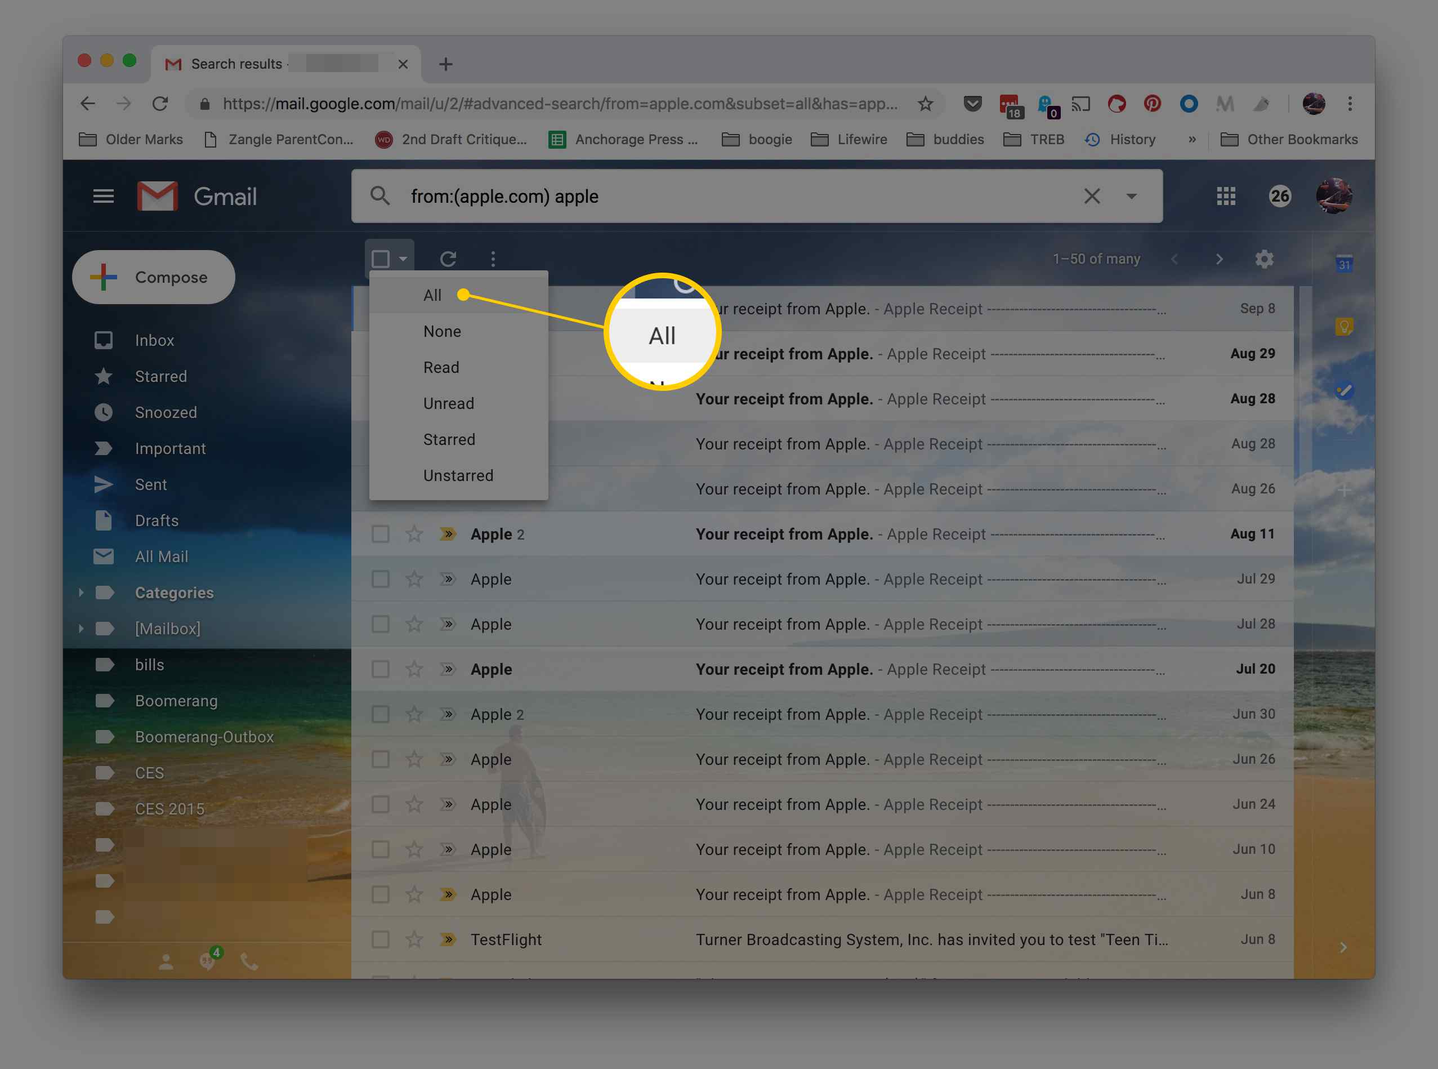Show more bookmarks with the chevron

(x=1192, y=139)
